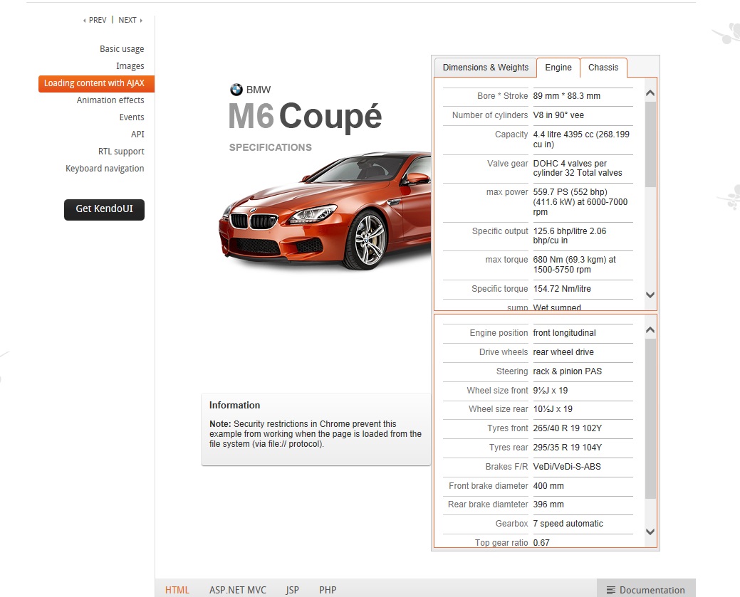Click 'V8 in 90° vee' value
Image resolution: width=740 pixels, height=597 pixels.
558,115
